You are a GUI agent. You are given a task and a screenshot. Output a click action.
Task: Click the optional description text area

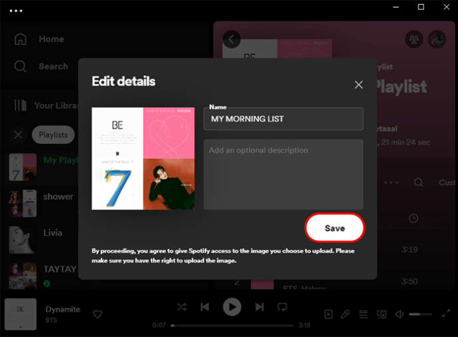click(x=283, y=174)
